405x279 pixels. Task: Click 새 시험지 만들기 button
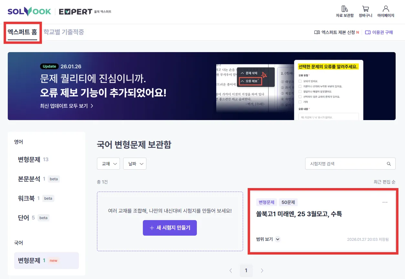tap(170, 228)
